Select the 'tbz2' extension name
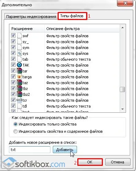Viewport: 136px width, 171px height. 26,94
